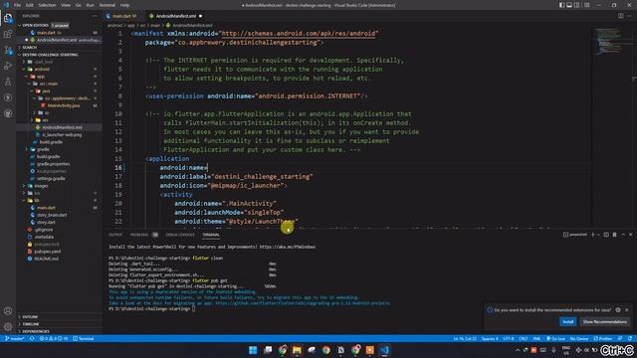Screen dimensions: 637x358
Task: Open the notifications bell in status bar
Action: coord(630,338)
